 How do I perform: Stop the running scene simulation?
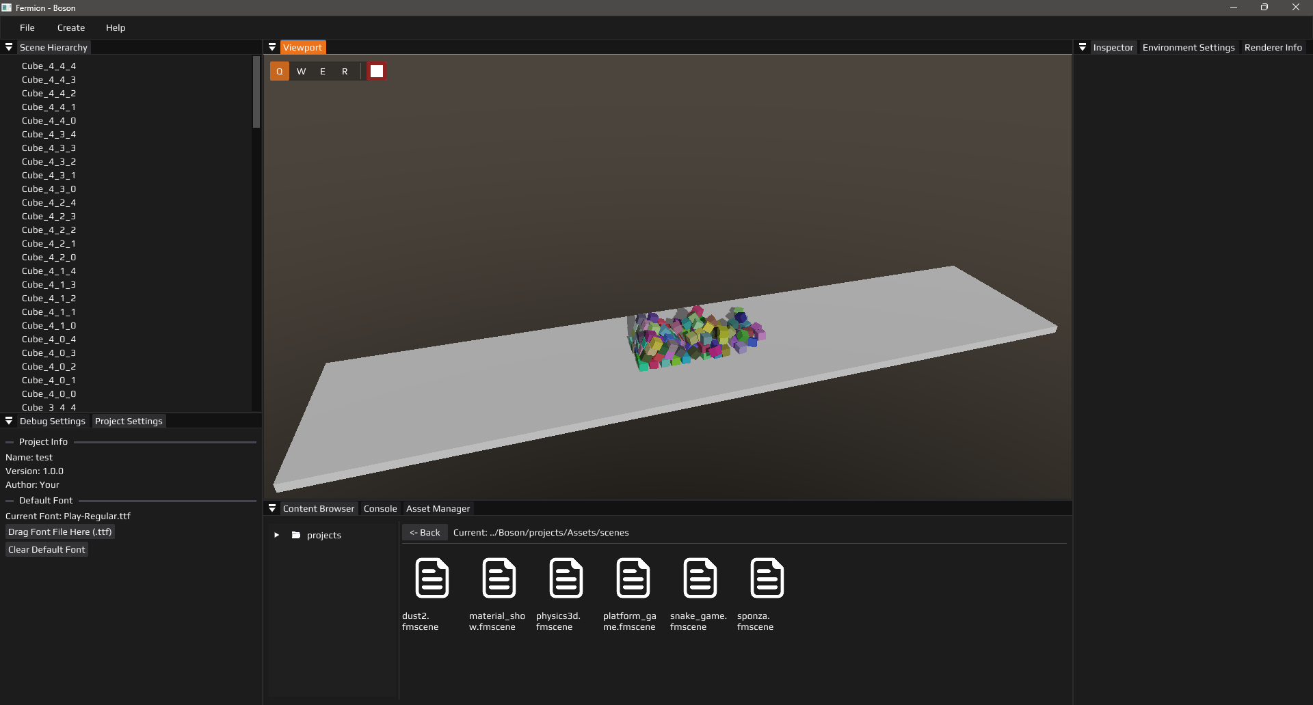pyautogui.click(x=377, y=71)
